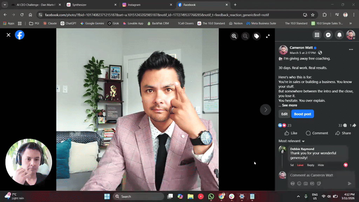Screen dimensions: 359x202
Task: Attach a photo to the comment
Action: (306, 183)
